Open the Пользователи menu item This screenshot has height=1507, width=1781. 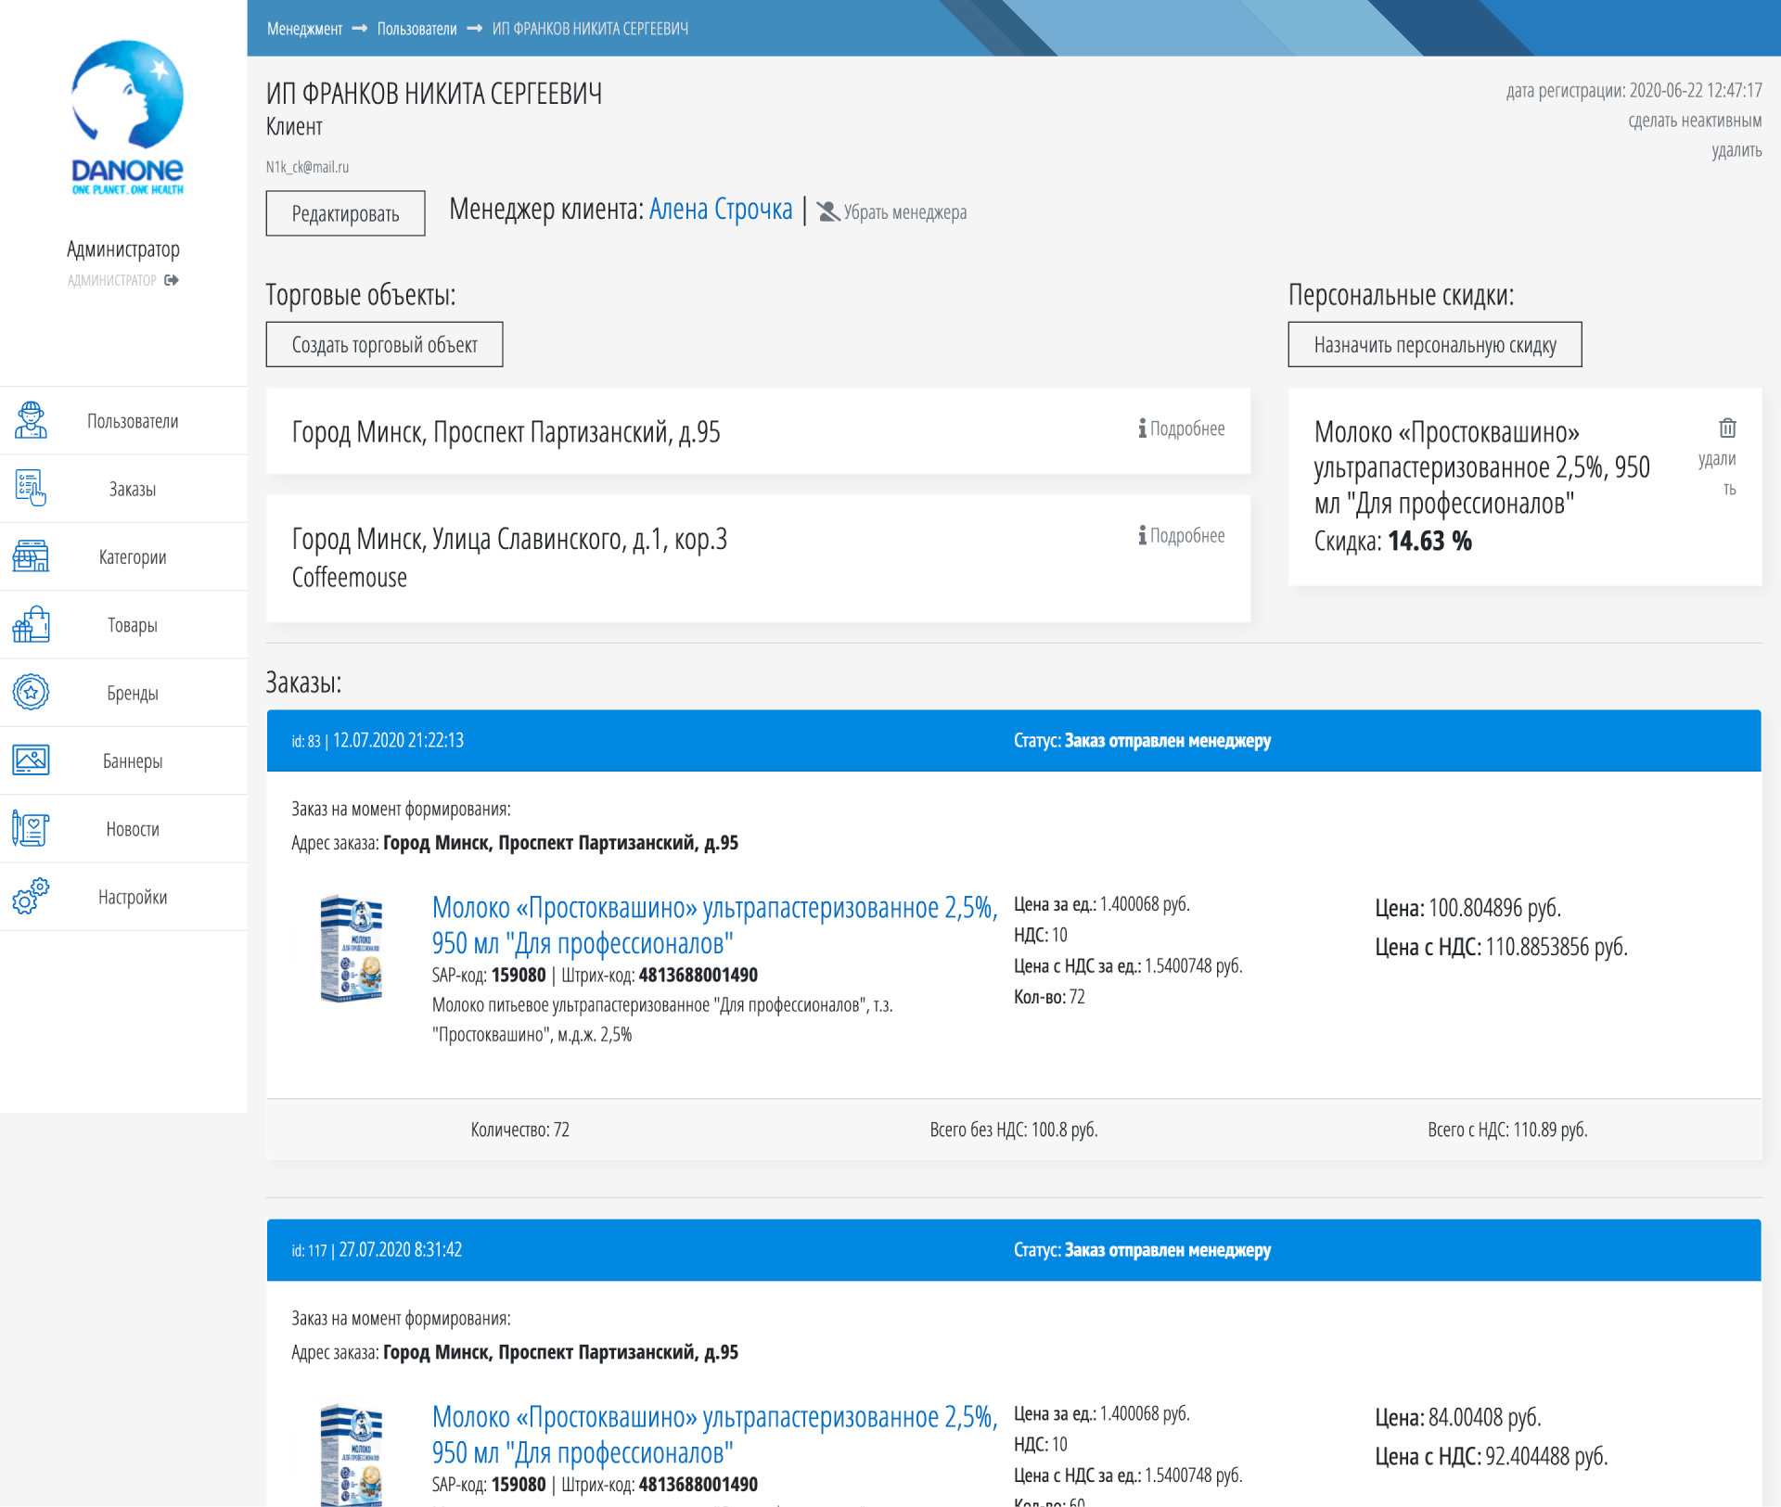point(123,421)
